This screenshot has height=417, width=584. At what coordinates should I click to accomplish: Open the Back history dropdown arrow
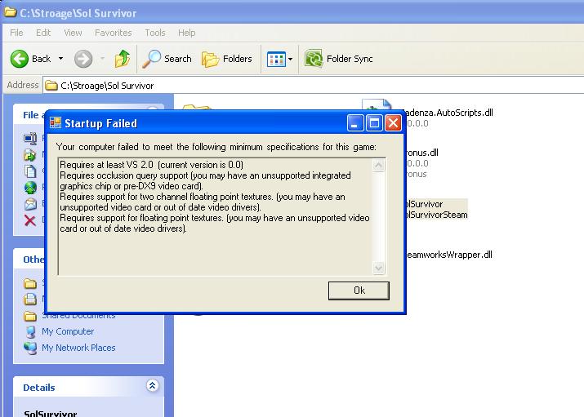(x=60, y=59)
